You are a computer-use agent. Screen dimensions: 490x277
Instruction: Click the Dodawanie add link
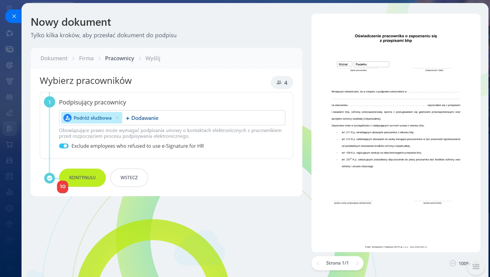pyautogui.click(x=142, y=118)
